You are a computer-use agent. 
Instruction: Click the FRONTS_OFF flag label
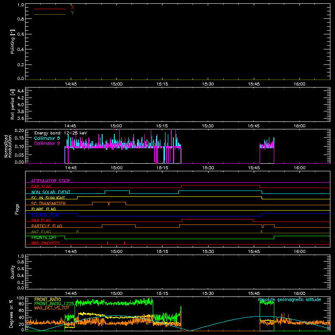point(44,237)
